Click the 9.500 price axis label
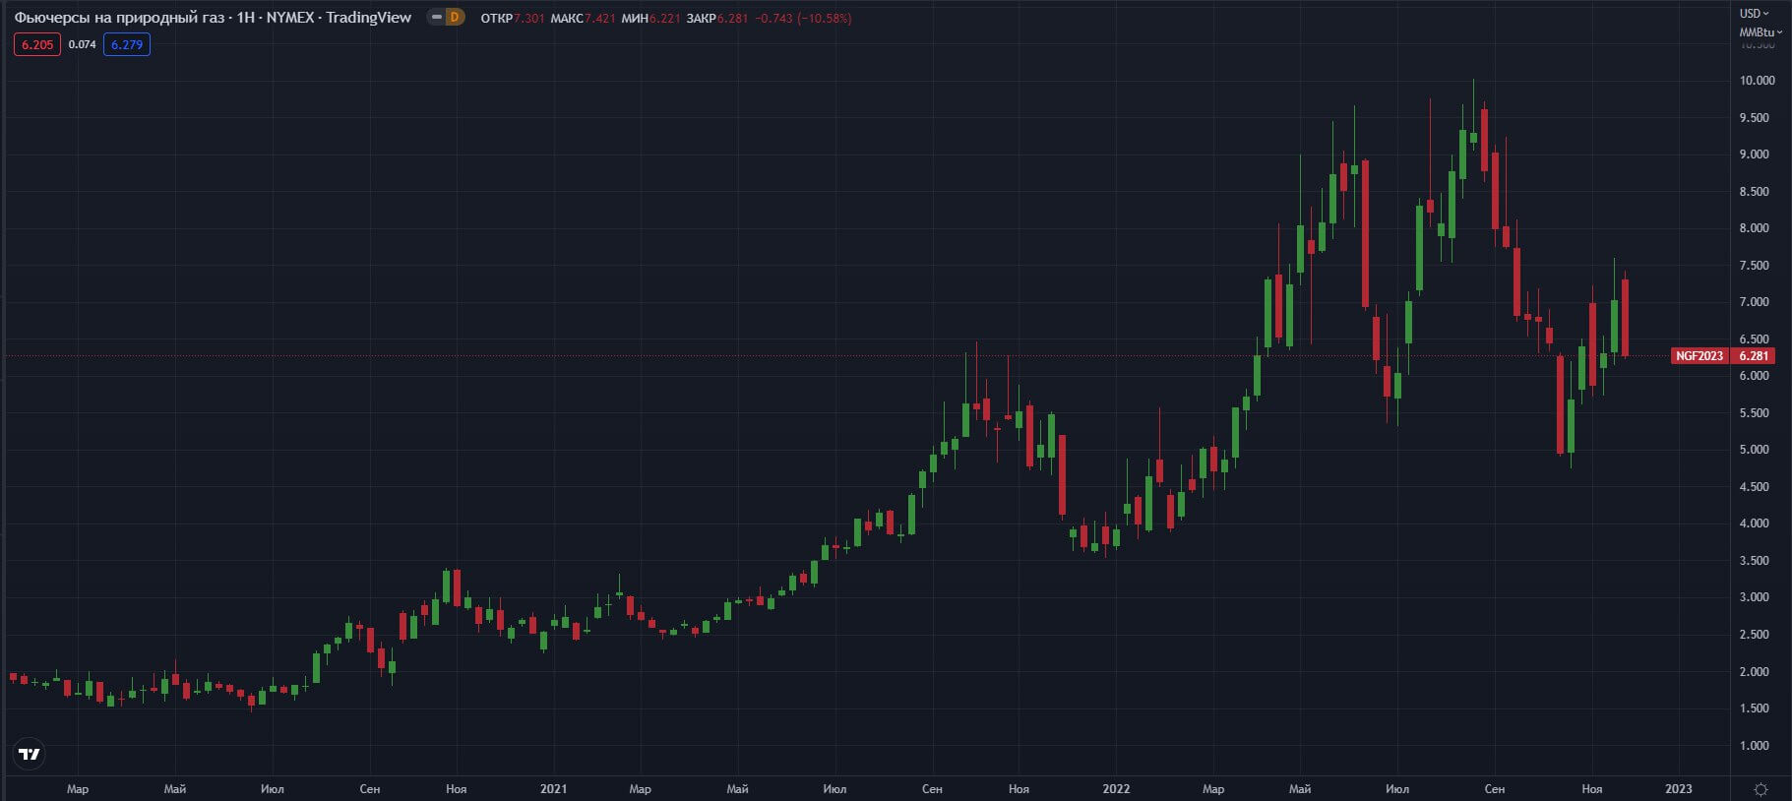This screenshot has width=1792, height=801. [x=1754, y=118]
